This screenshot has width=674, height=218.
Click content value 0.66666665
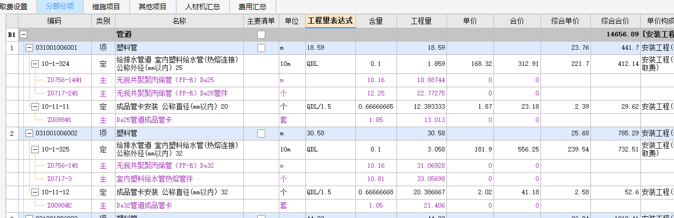376,106
